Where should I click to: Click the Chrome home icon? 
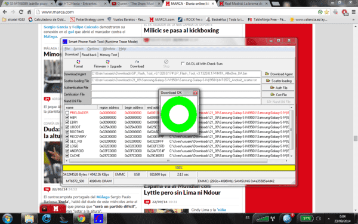pos(29,12)
